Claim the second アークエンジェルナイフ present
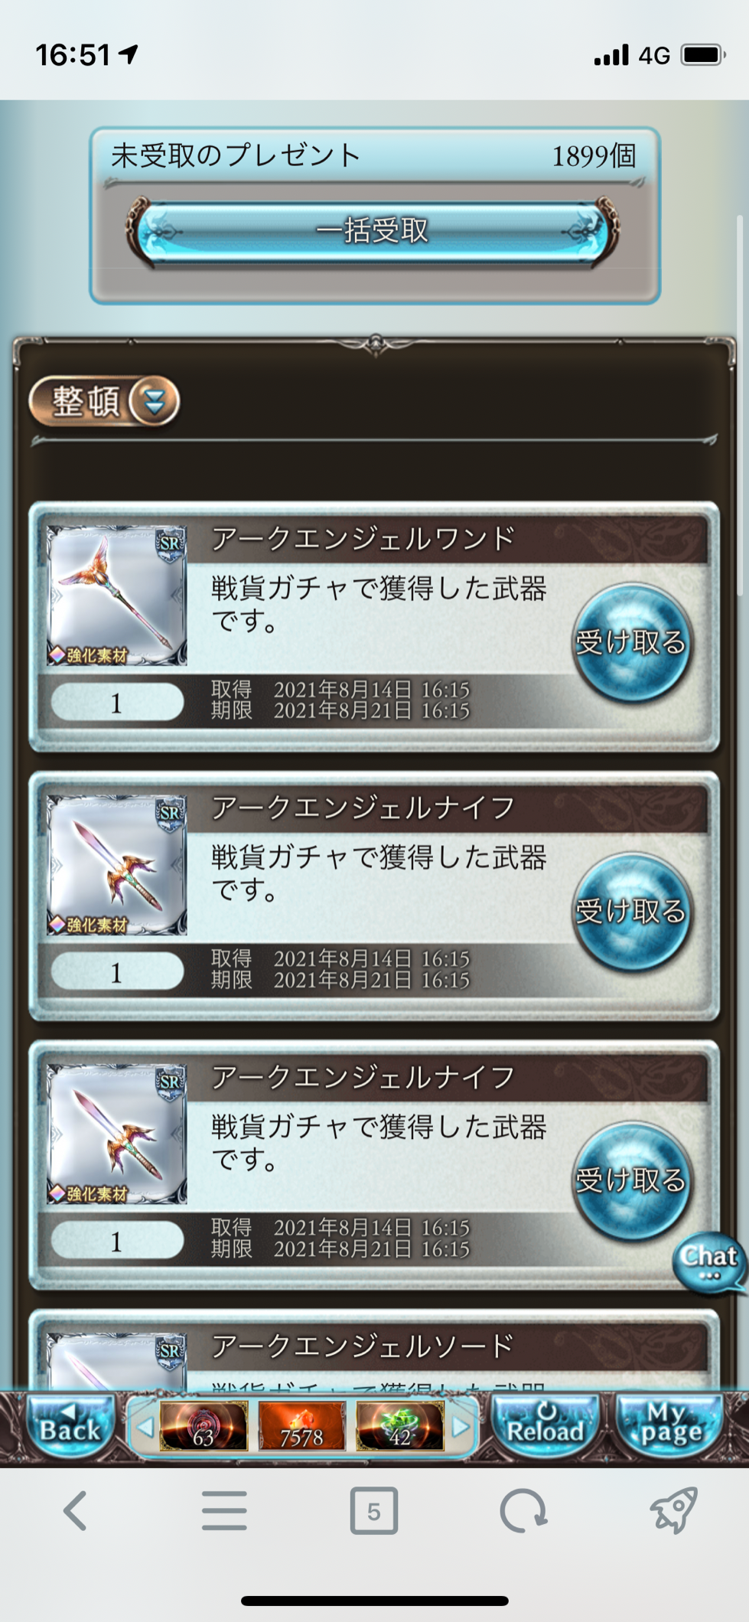749x1622 pixels. coord(631,1180)
